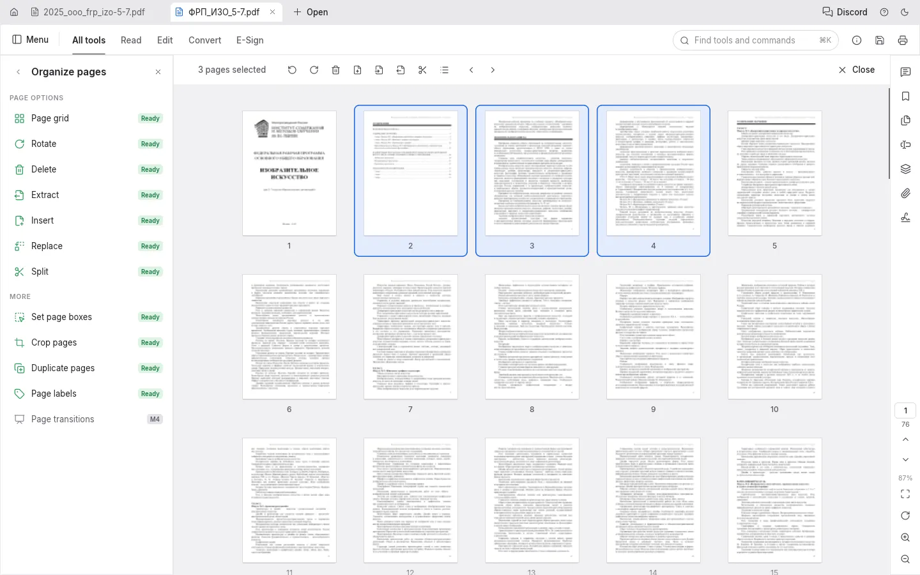This screenshot has height=575, width=920.
Task: Click the Home icon in tab bar
Action: pos(14,12)
